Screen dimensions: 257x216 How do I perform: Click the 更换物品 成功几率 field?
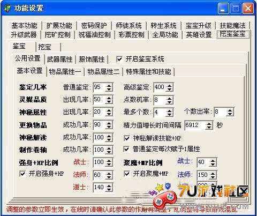click(99, 125)
